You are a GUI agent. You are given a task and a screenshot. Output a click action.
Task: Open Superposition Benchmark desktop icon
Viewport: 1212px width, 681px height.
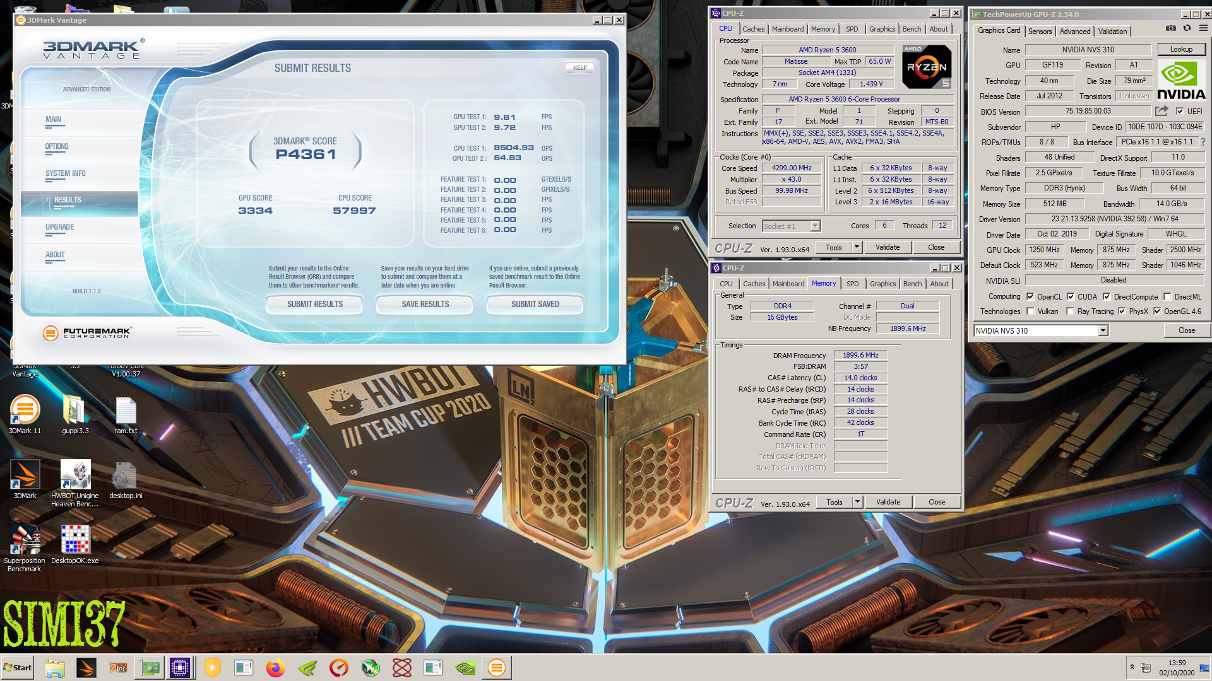tap(25, 548)
